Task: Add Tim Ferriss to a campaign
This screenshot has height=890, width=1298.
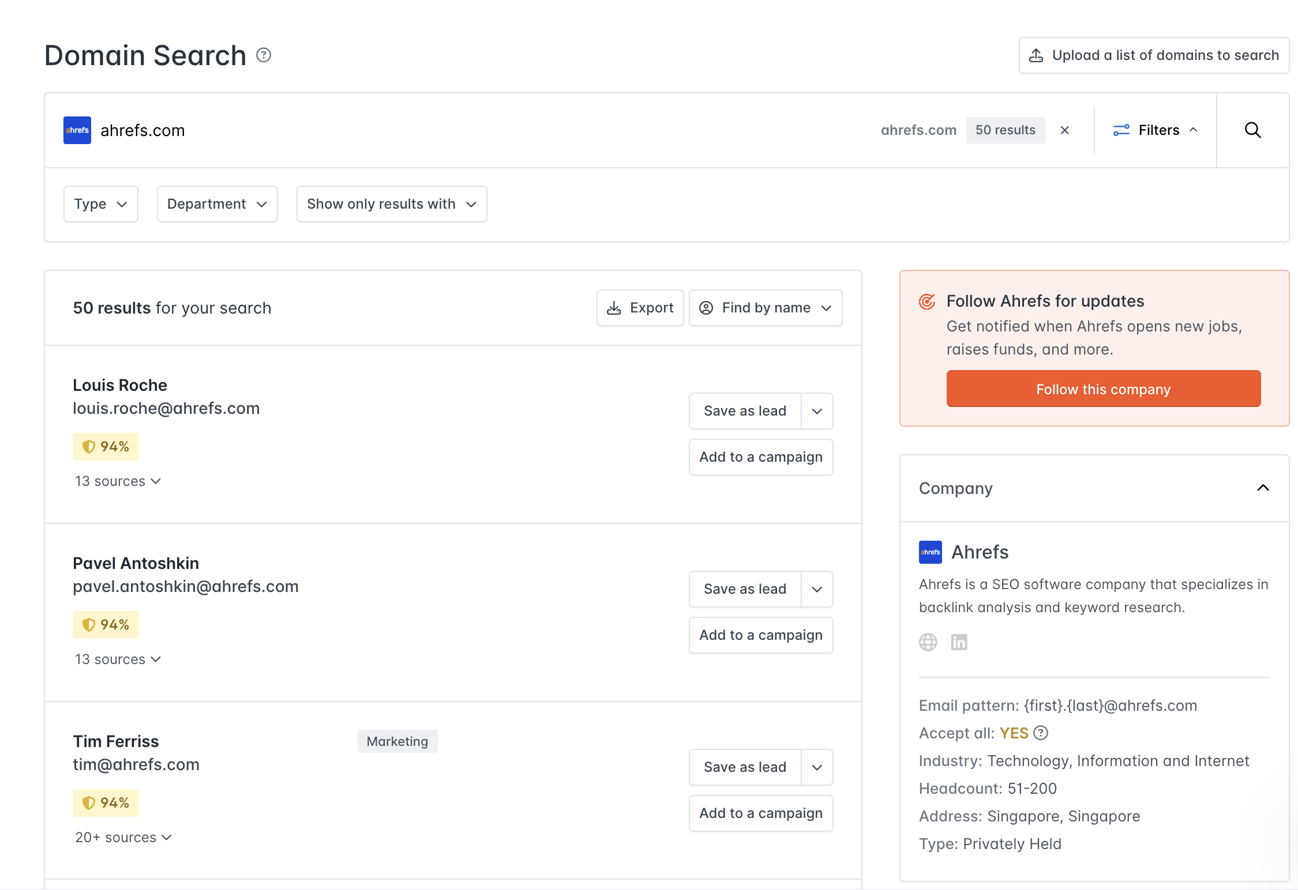Action: (761, 813)
